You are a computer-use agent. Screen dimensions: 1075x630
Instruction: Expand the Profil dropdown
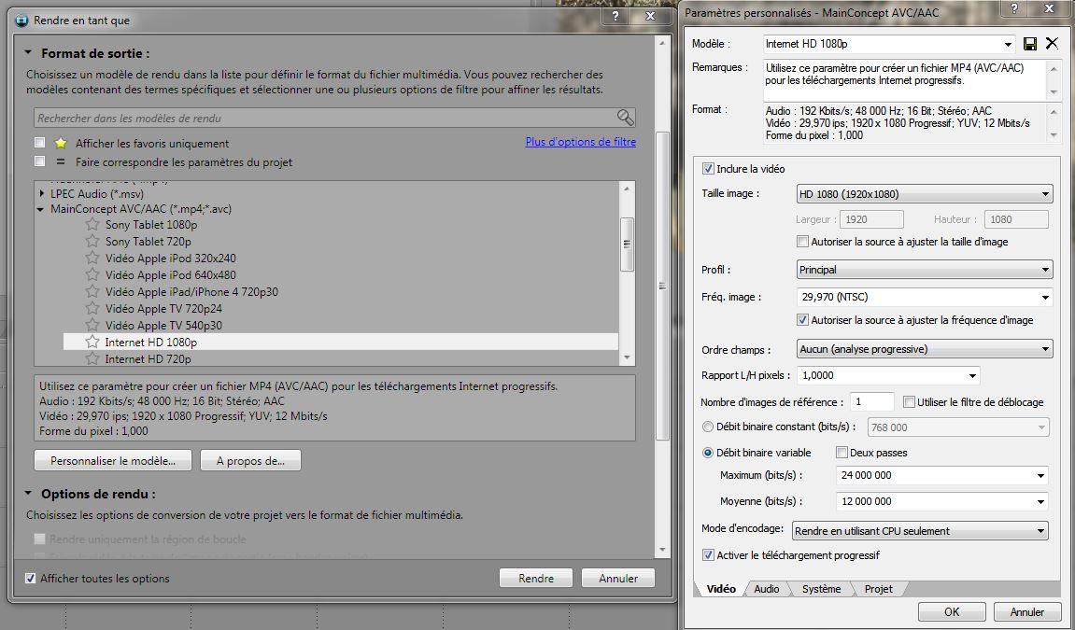[924, 270]
